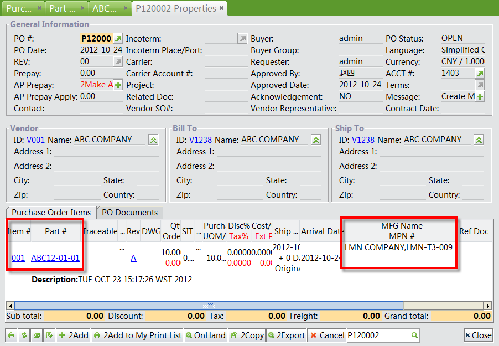Refresh the PO data with the refresh icon
This screenshot has width=499, height=346.
pos(24,335)
